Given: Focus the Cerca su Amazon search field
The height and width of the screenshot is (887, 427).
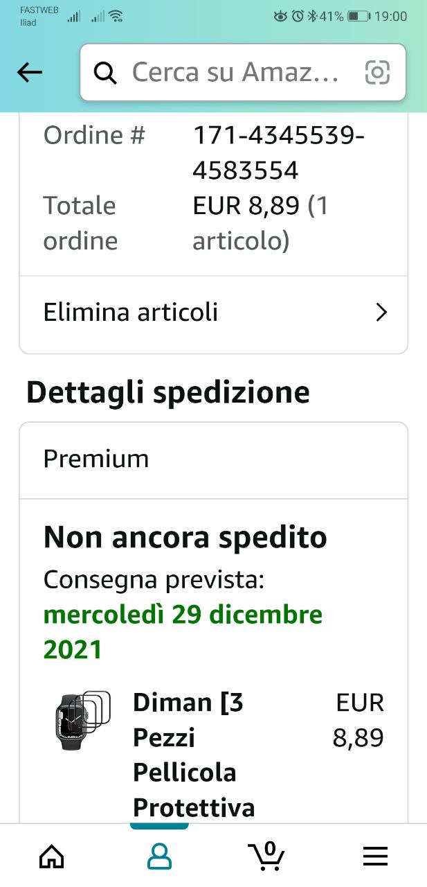Looking at the screenshot, I should tap(235, 72).
